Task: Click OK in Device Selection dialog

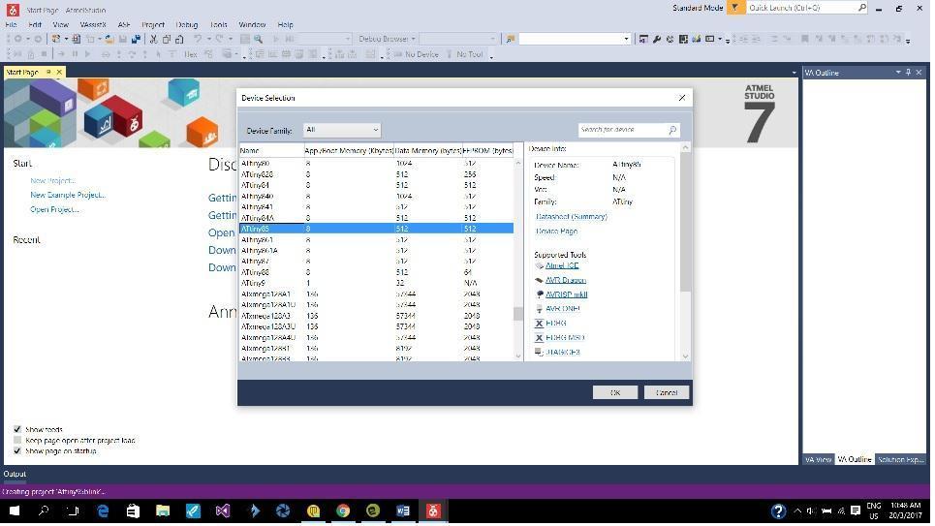Action: point(615,392)
